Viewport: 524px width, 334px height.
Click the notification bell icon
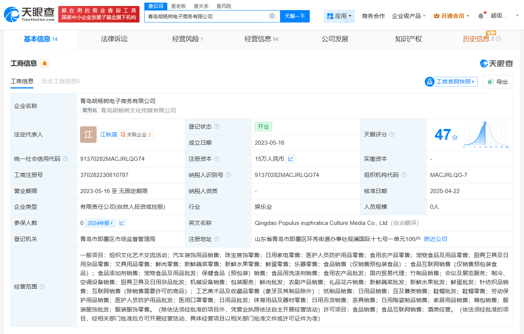click(x=480, y=15)
